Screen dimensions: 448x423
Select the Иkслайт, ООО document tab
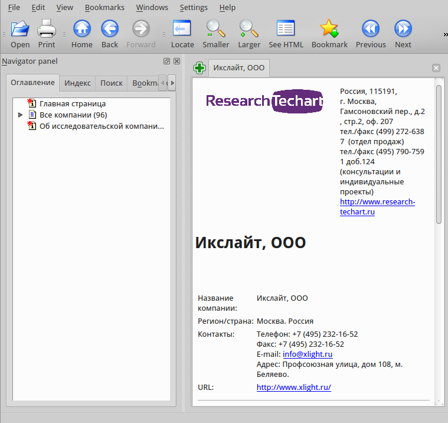(239, 68)
